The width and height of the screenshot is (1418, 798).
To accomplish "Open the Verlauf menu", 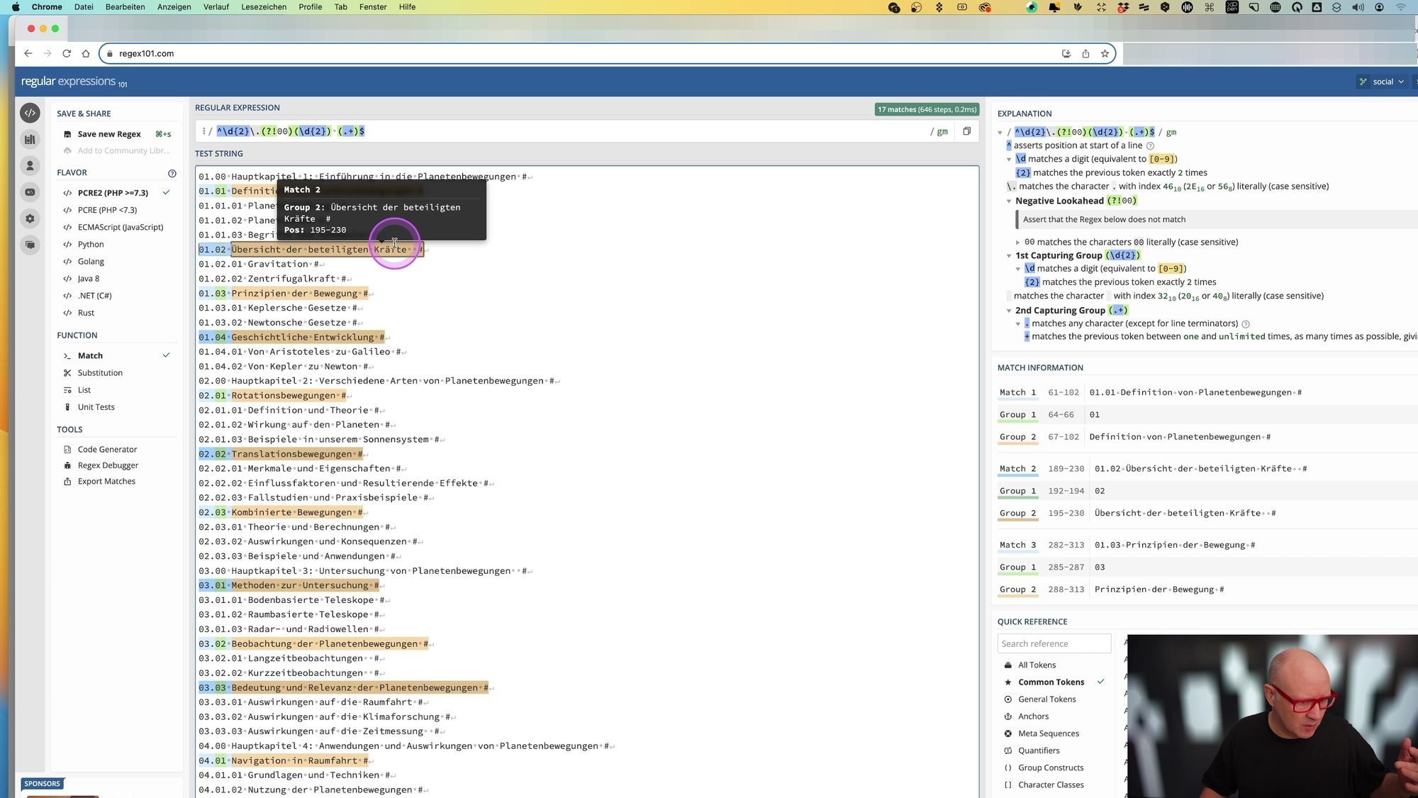I will [216, 7].
